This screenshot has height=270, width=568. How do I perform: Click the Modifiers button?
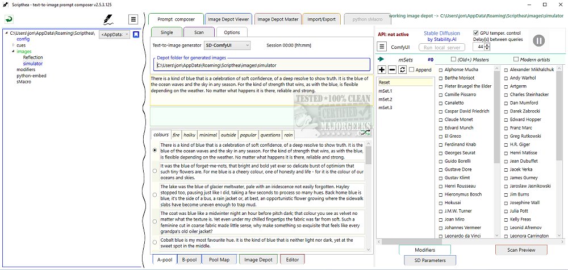click(425, 250)
